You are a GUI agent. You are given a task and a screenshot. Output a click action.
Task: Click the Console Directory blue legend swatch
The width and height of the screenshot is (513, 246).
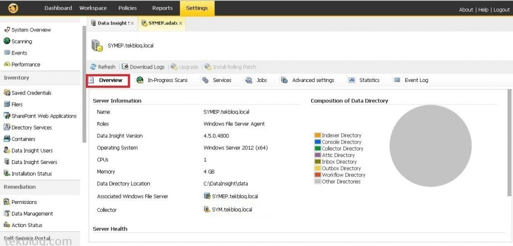(317, 142)
